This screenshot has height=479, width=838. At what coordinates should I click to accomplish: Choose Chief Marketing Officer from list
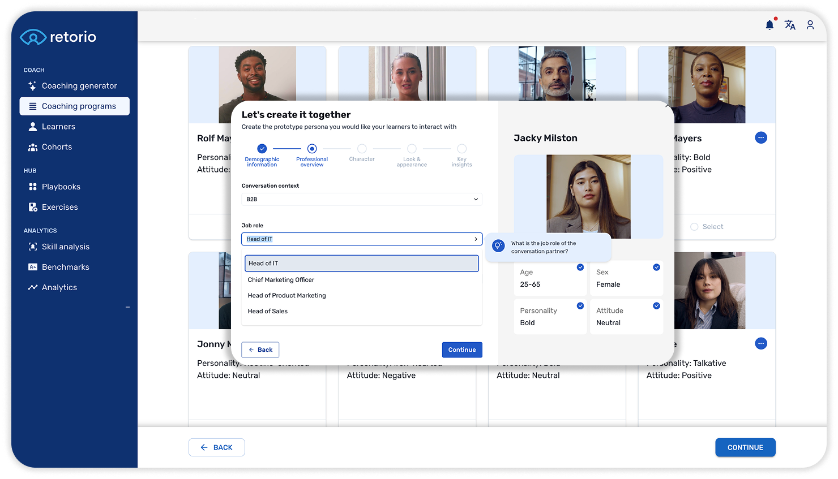point(281,279)
